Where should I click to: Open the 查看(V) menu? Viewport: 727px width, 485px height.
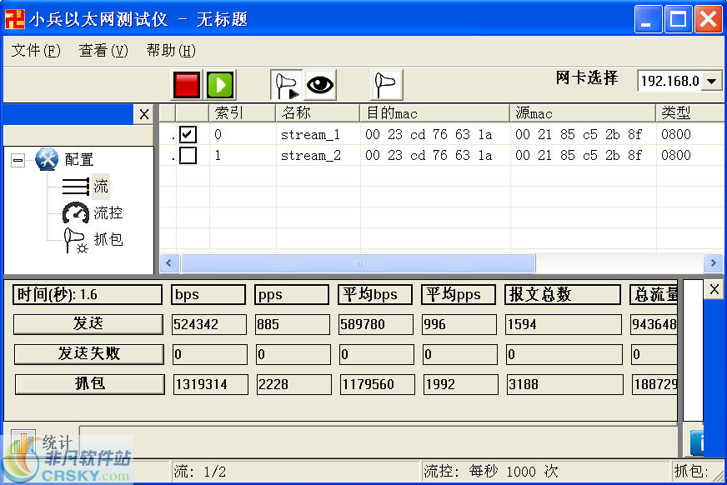tap(103, 50)
